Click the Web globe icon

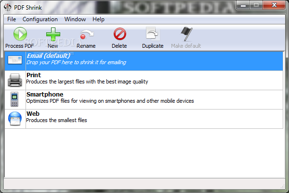pos(15,118)
